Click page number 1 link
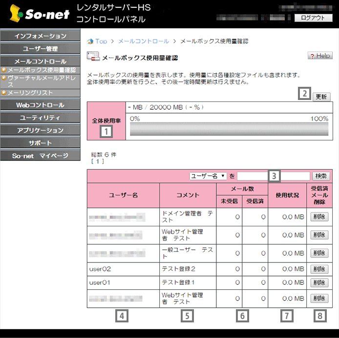This screenshot has width=339, height=338. pos(98,161)
